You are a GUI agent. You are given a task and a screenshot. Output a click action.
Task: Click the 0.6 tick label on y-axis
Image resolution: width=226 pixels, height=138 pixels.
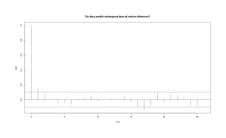click(21, 55)
